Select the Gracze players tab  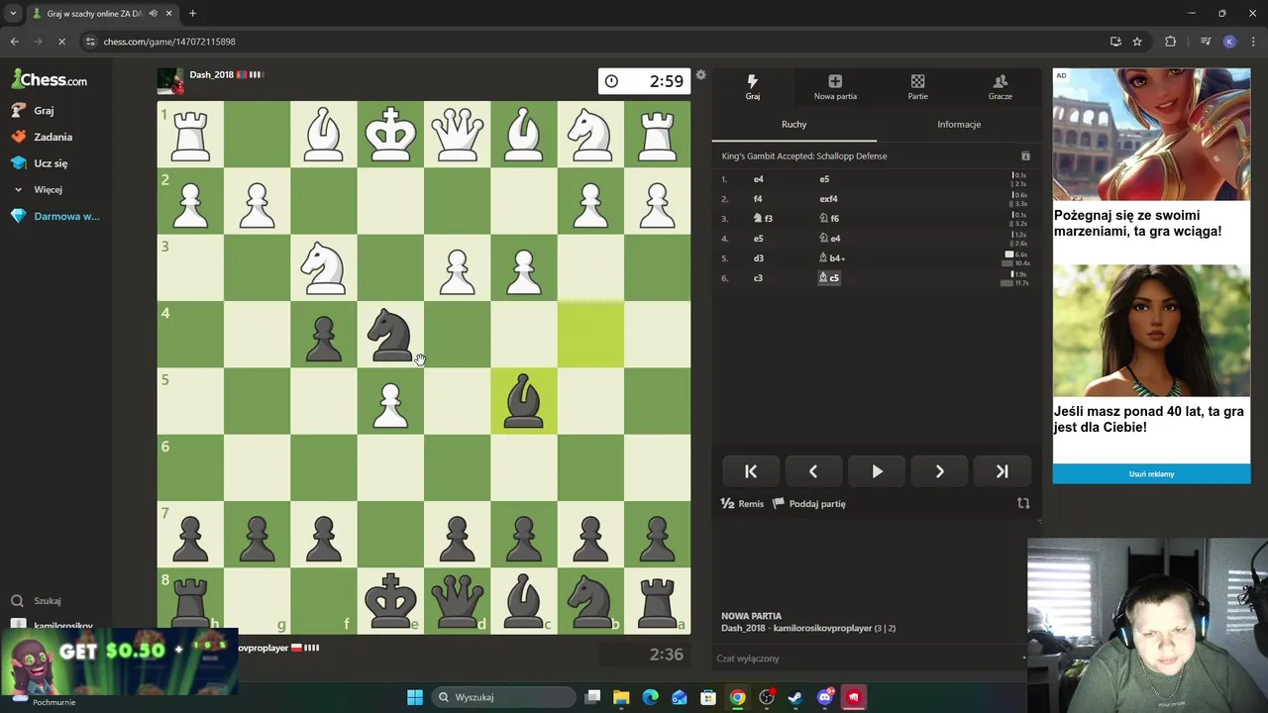pyautogui.click(x=1000, y=87)
